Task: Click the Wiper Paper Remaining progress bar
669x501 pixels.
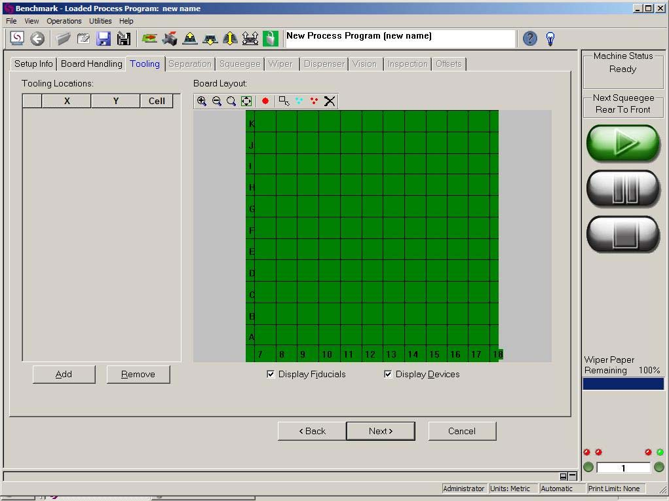Action: tap(623, 384)
